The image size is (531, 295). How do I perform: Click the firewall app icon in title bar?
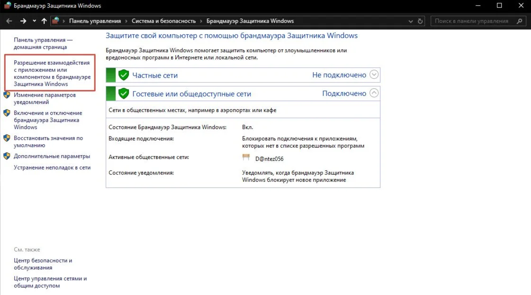(x=8, y=6)
